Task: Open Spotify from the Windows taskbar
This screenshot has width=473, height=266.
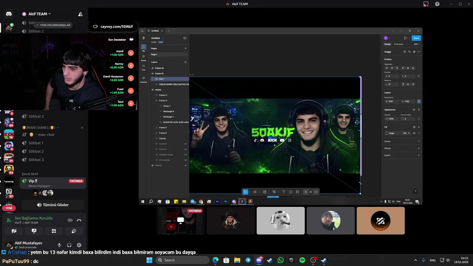Action: tap(302, 260)
